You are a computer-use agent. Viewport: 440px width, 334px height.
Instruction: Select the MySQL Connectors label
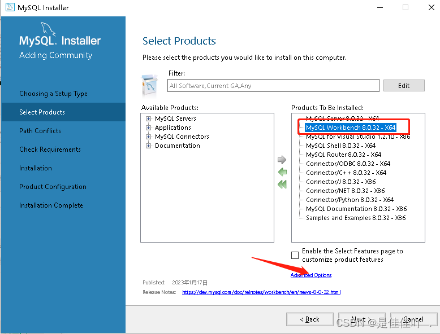[182, 137]
